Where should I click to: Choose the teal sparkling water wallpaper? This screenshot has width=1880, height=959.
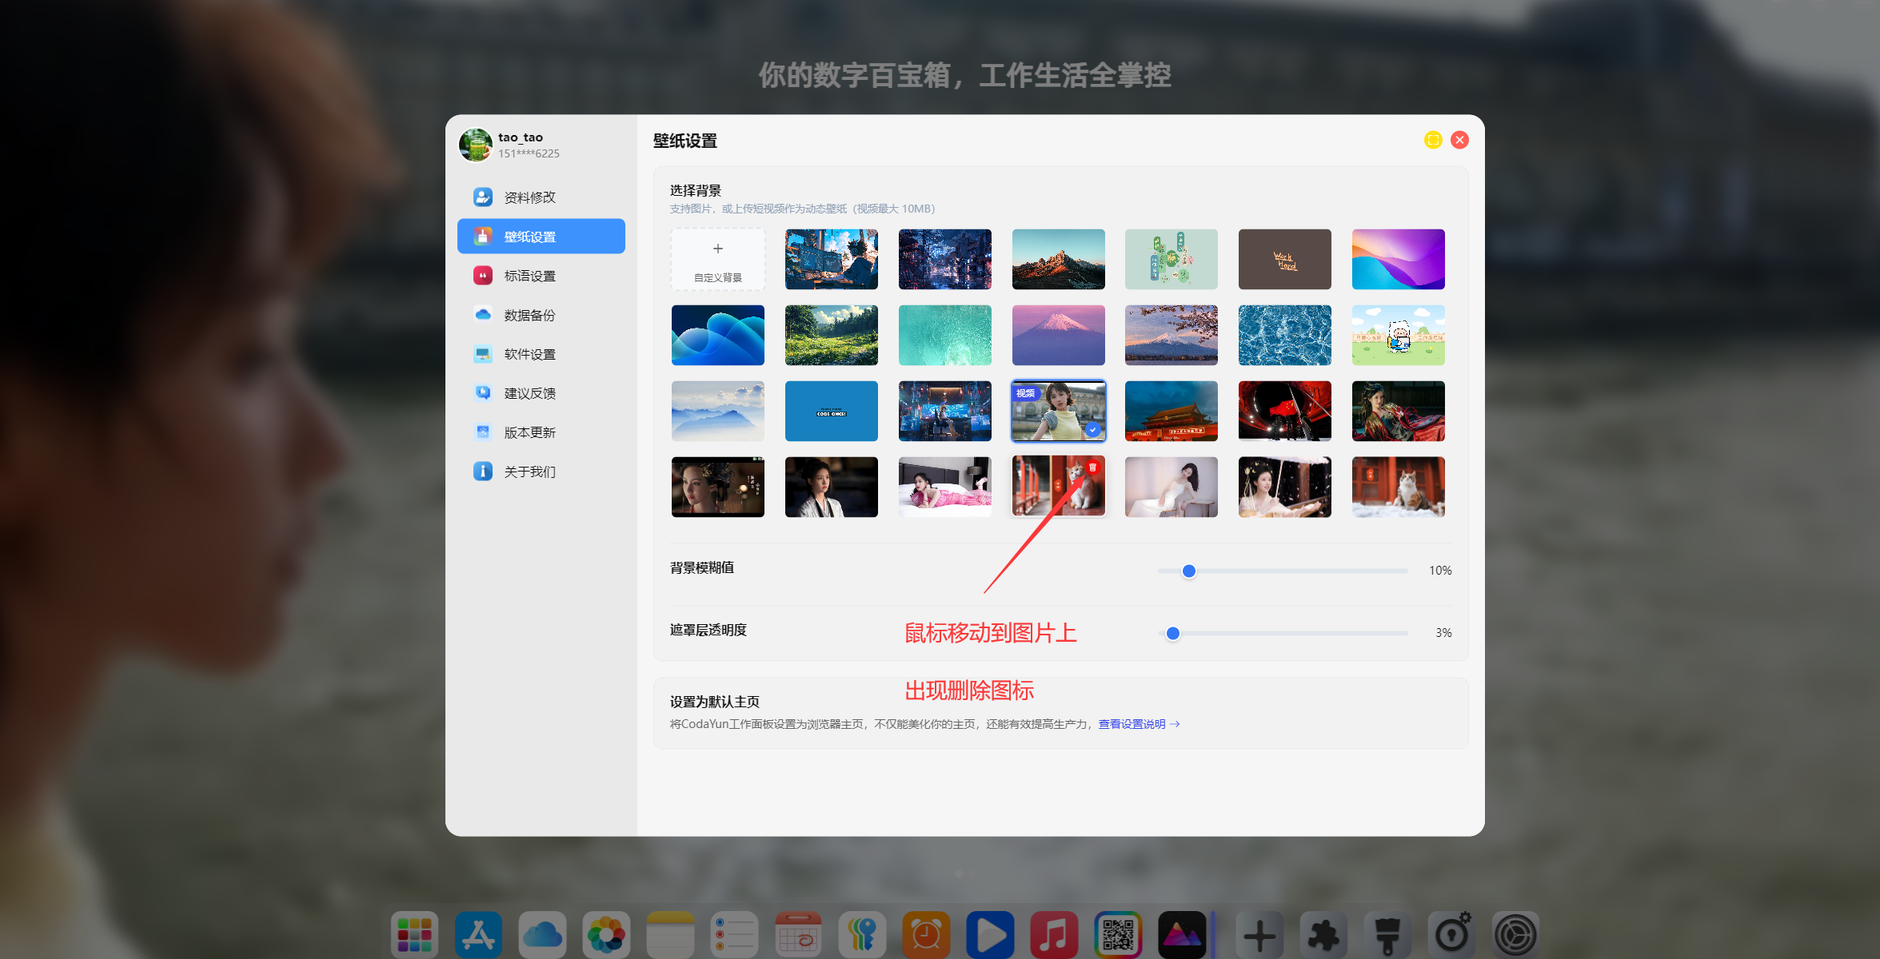click(x=945, y=335)
